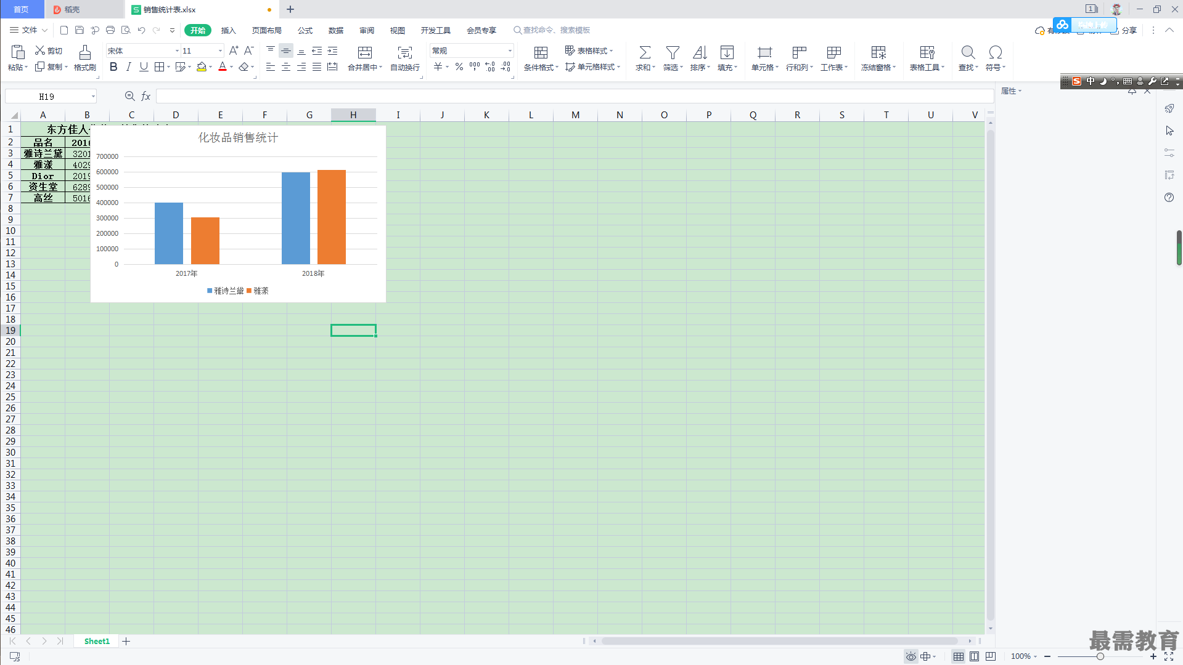Click the AutoSum sigma icon

click(x=645, y=52)
